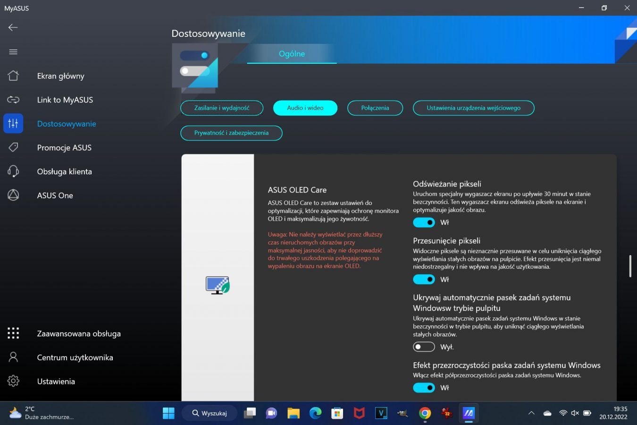Disable taskbar transparency effect toggle
The image size is (637, 425).
424,388
